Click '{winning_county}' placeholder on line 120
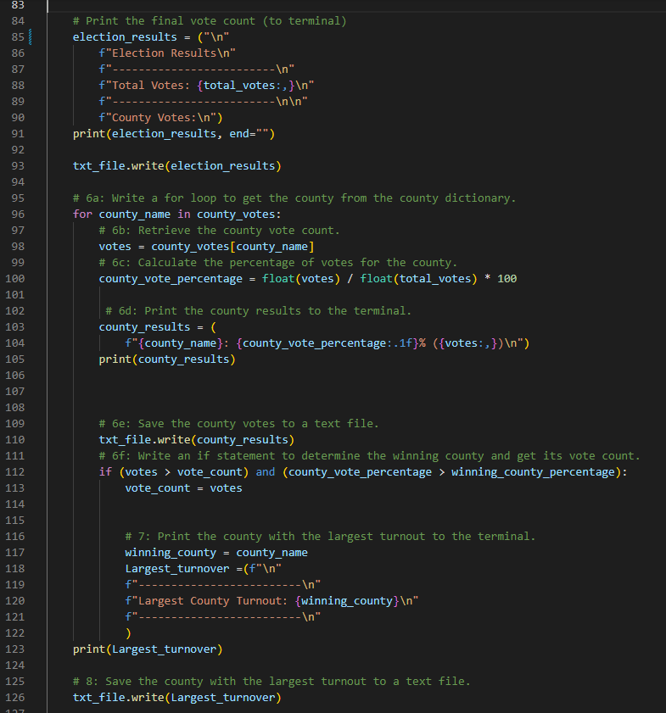The width and height of the screenshot is (666, 713). (x=347, y=601)
